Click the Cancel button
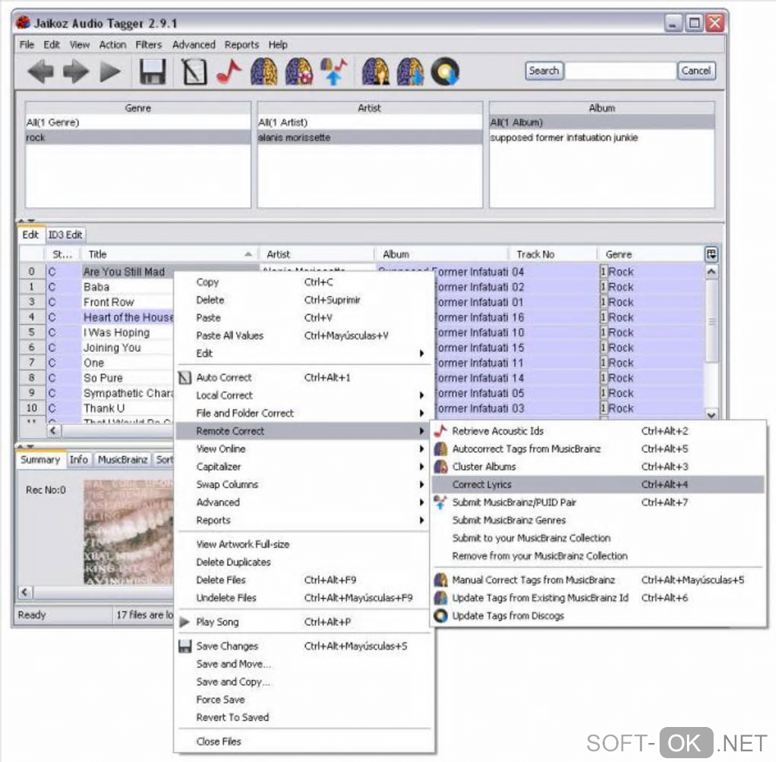Image resolution: width=776 pixels, height=762 pixels. pos(695,71)
